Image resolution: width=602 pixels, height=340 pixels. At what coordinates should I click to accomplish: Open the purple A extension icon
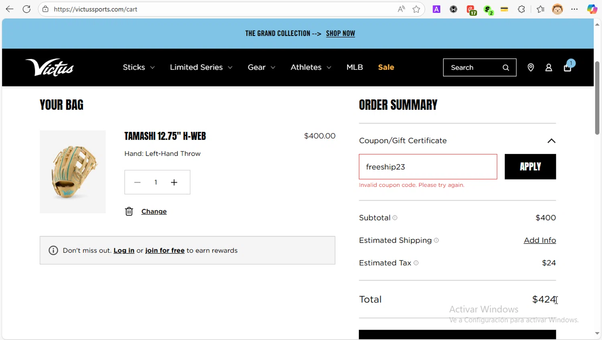point(436,9)
